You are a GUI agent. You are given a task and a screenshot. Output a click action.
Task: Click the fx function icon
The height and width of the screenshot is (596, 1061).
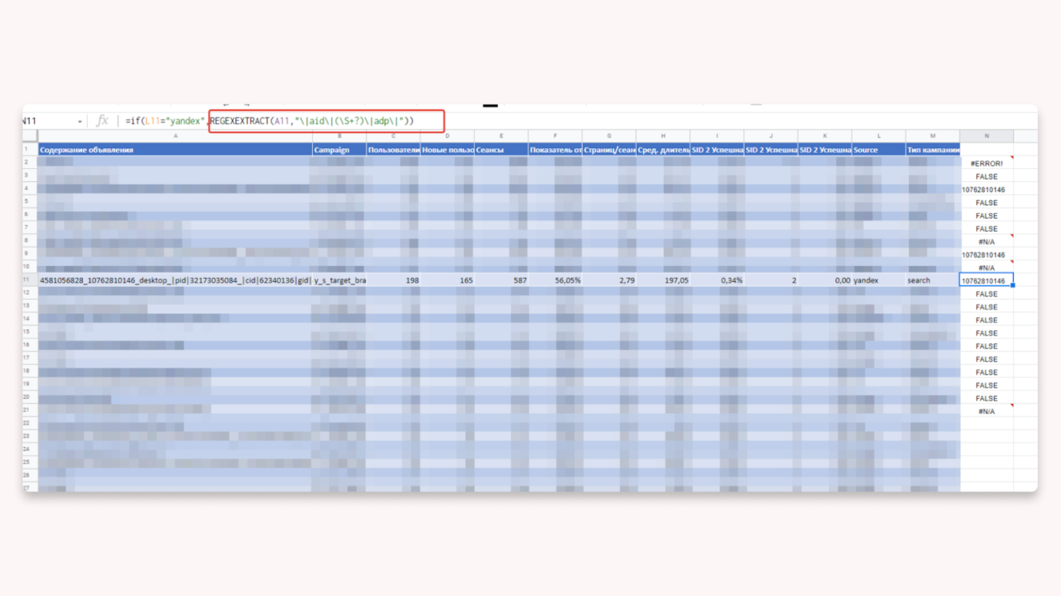[x=102, y=121]
